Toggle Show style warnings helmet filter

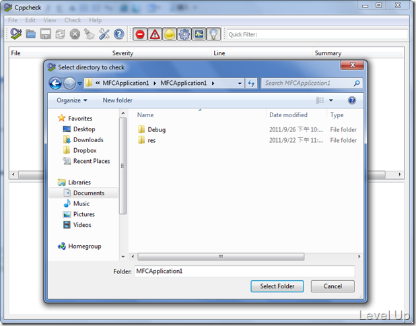coord(170,34)
